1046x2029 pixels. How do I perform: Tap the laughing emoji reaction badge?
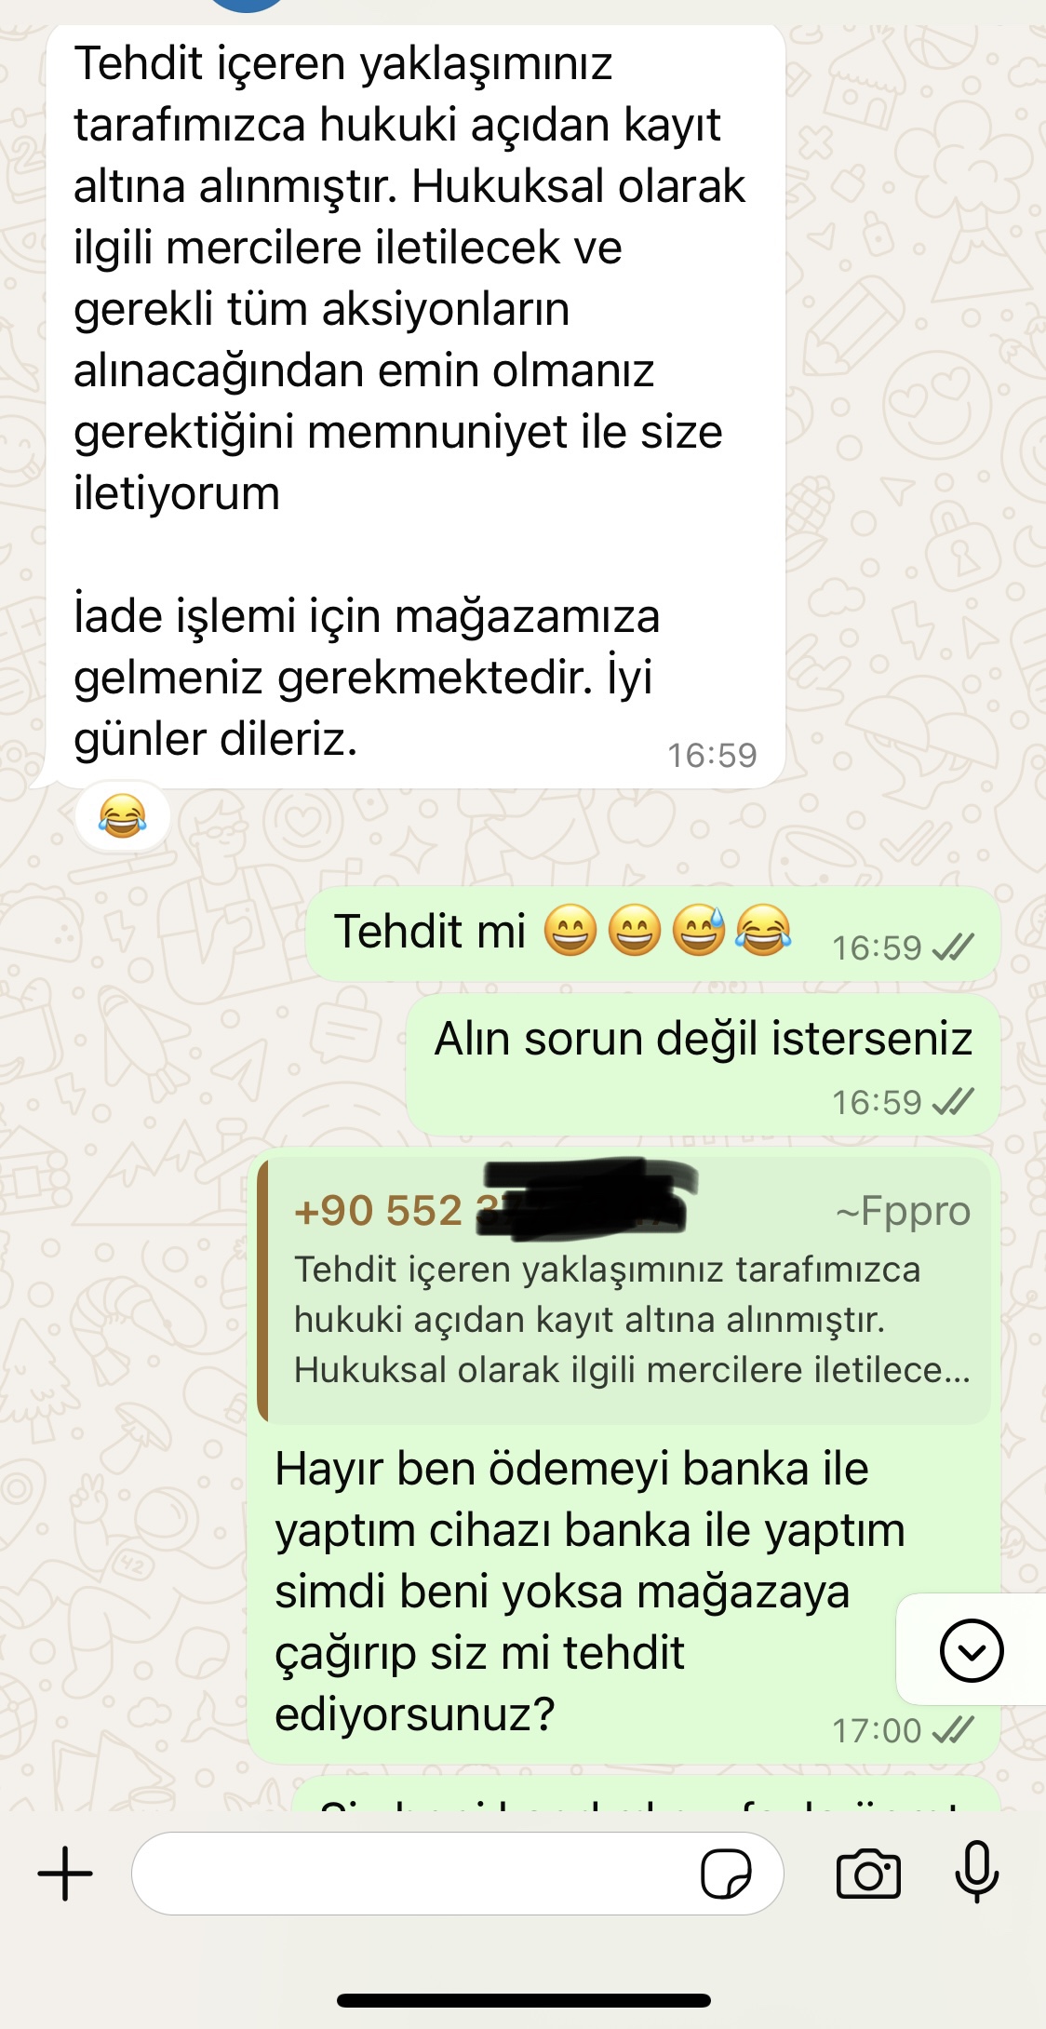point(123,816)
